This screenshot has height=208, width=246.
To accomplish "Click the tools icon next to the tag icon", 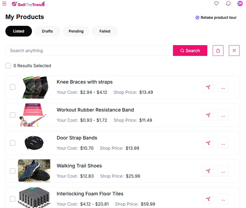I will coord(234,51).
